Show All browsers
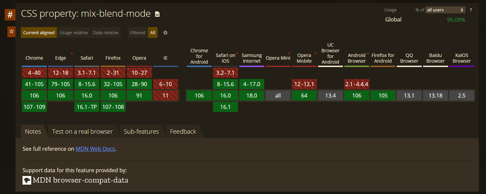This screenshot has height=194, width=486. [x=153, y=33]
